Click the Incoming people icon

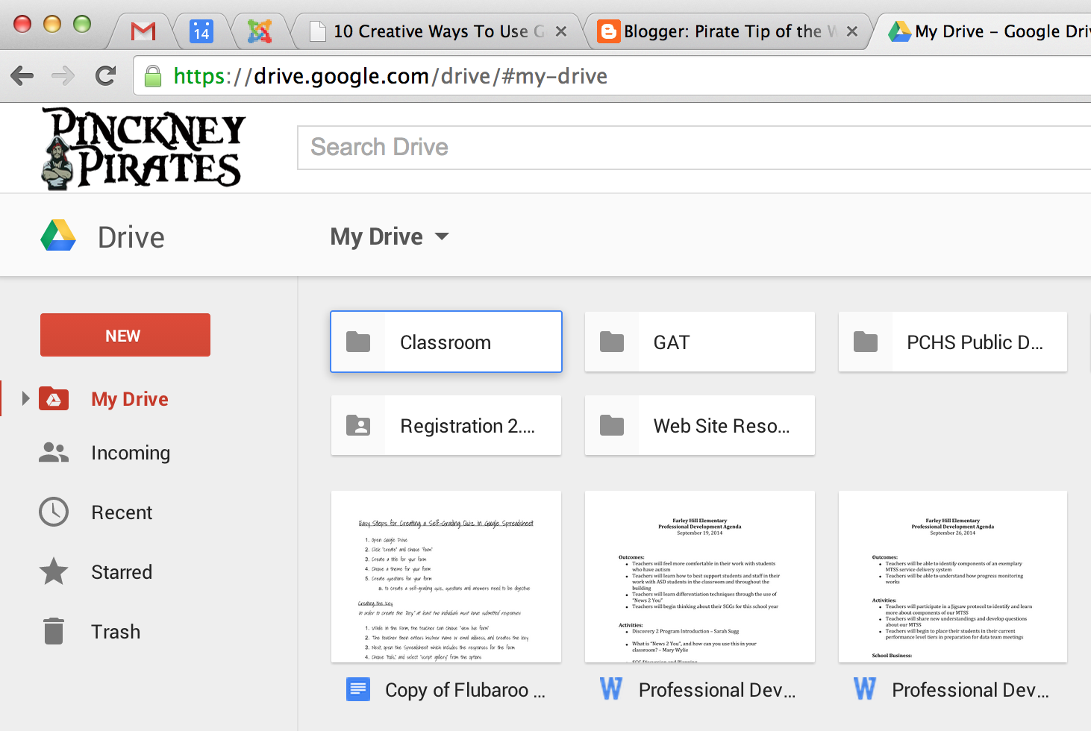click(54, 452)
